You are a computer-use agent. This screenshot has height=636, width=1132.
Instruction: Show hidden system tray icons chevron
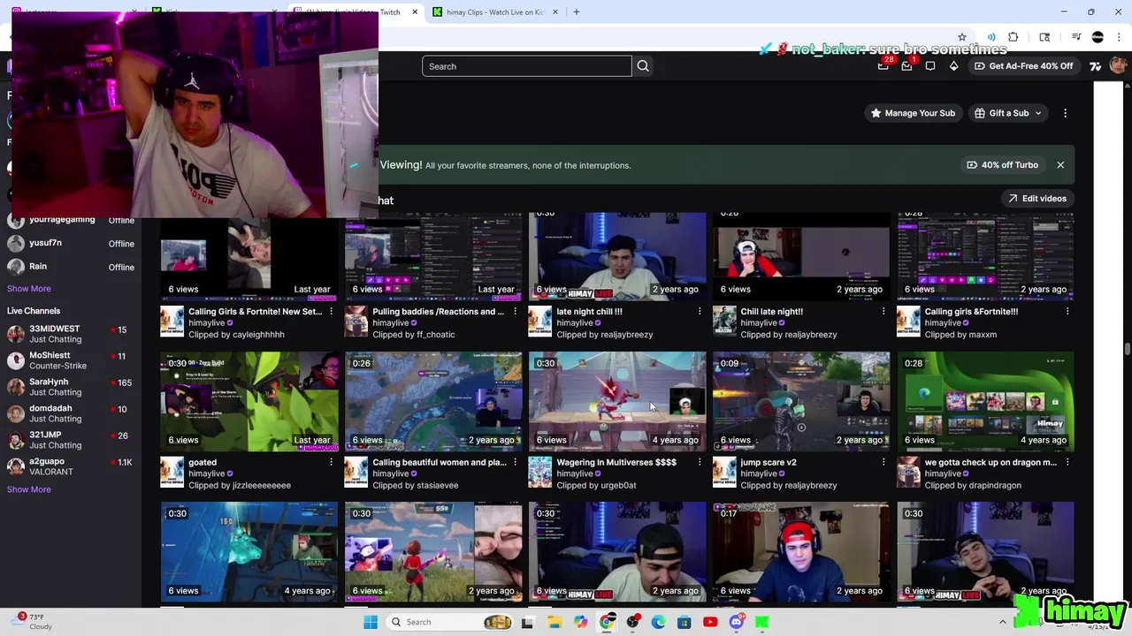[1002, 622]
